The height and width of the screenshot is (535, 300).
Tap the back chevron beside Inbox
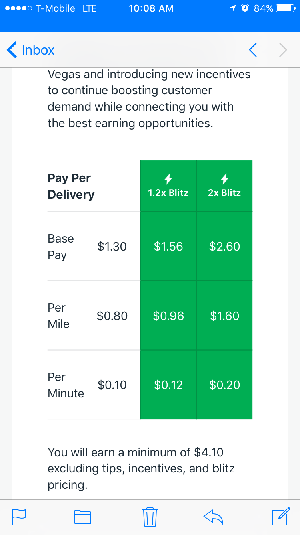click(11, 50)
